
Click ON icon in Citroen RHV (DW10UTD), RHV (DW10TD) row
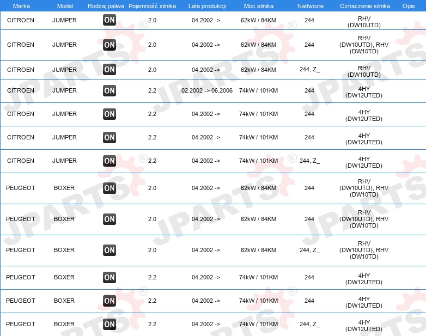pos(109,45)
